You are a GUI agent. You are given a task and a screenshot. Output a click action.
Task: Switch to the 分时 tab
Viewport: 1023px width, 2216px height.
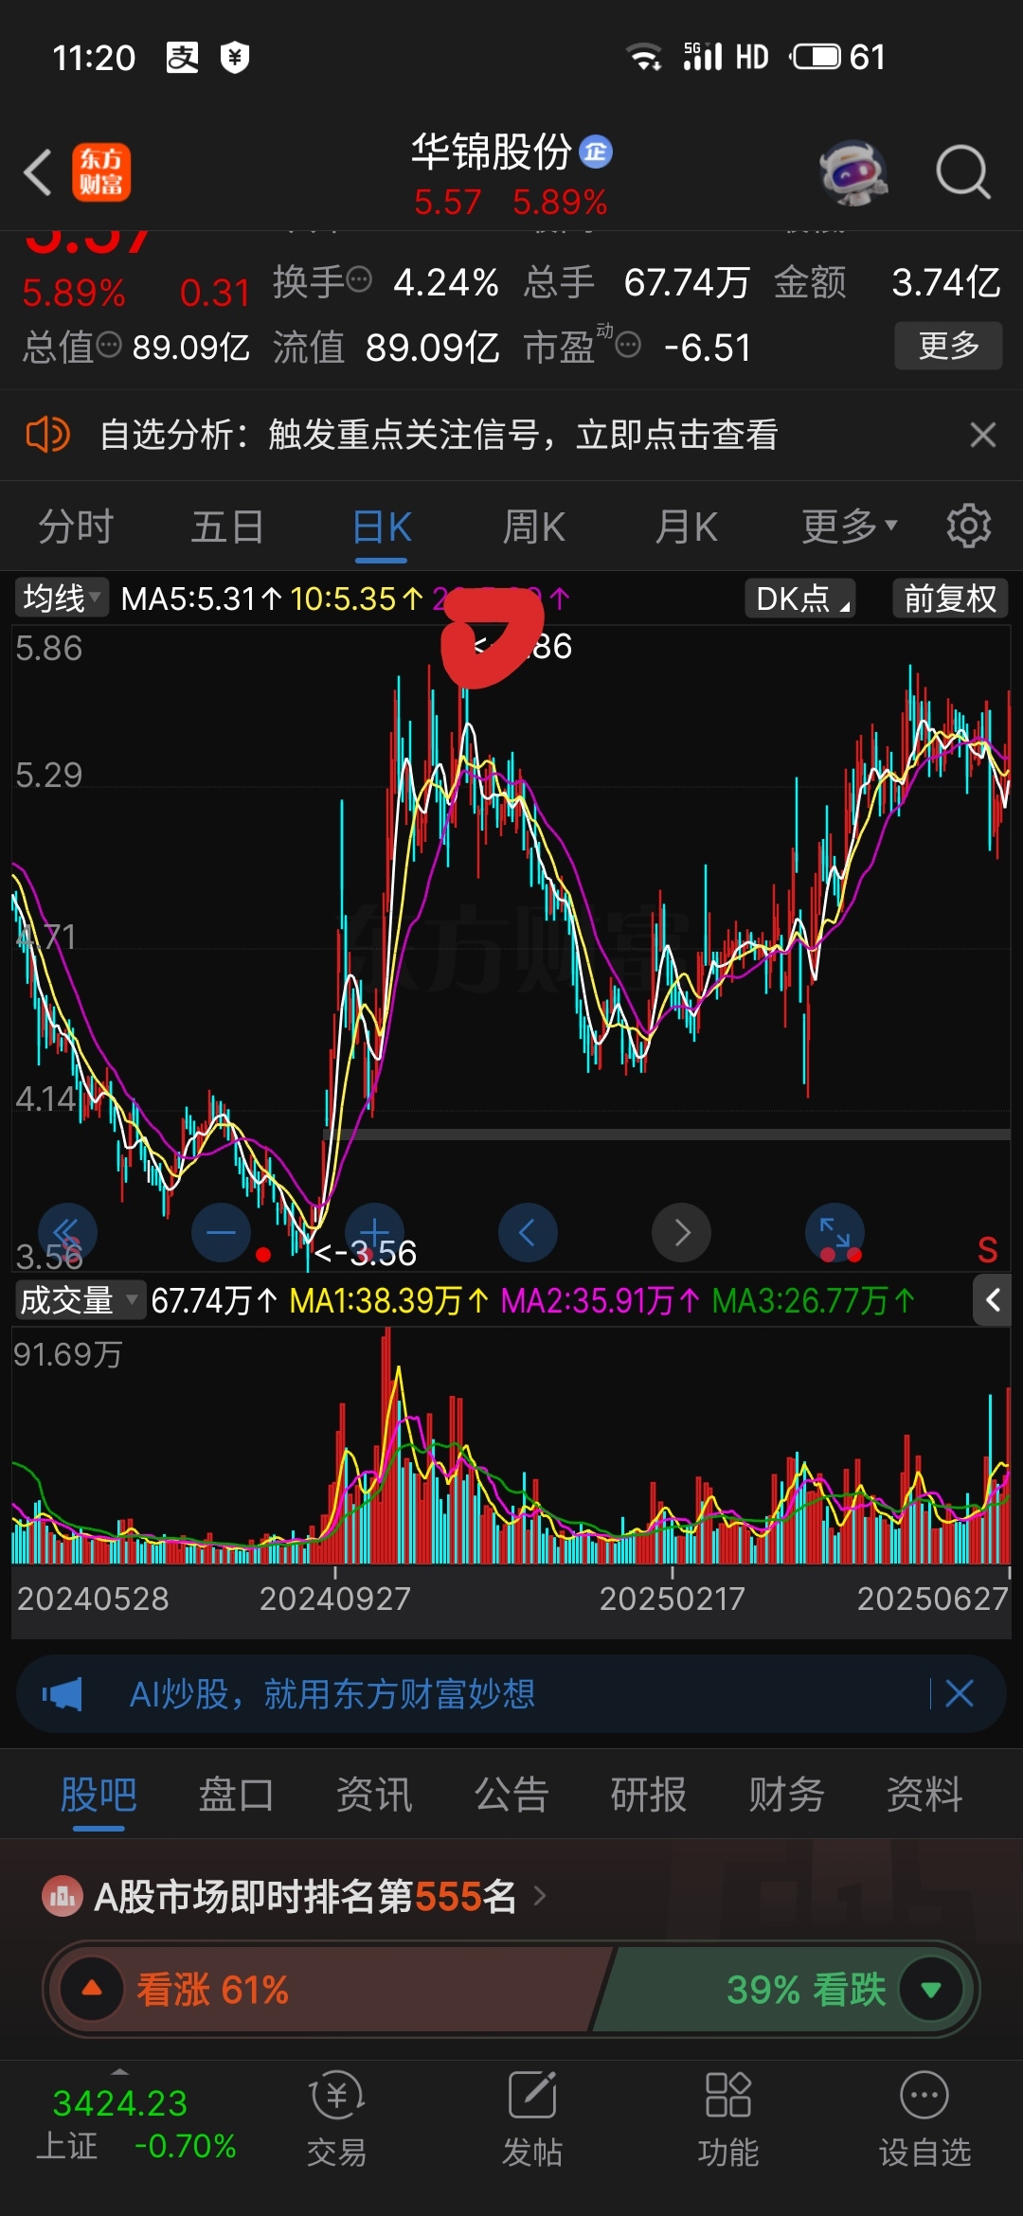(76, 526)
